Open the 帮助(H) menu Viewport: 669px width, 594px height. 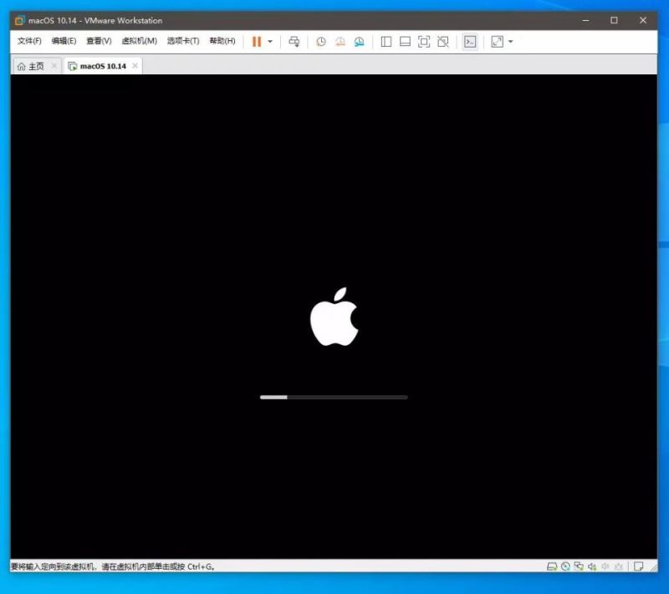tap(222, 41)
